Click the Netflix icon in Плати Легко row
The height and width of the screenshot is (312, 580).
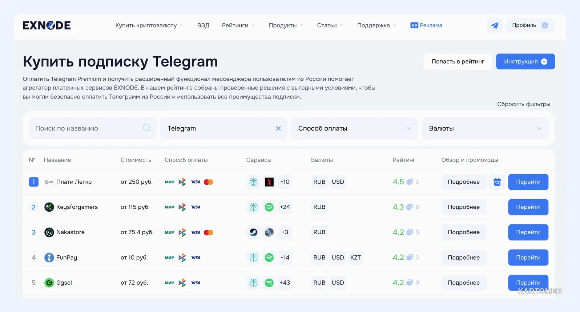(269, 182)
